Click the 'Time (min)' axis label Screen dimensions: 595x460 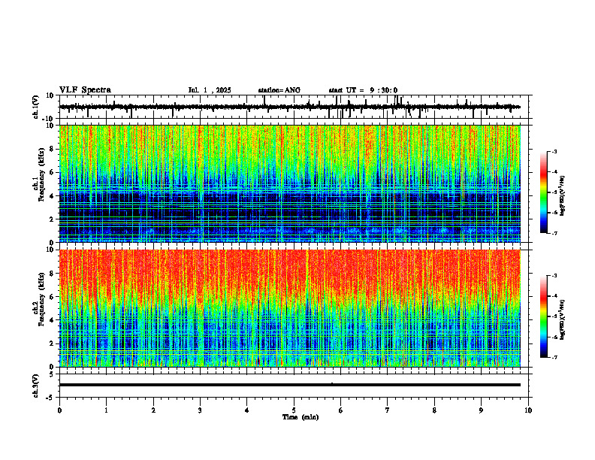[x=301, y=417]
